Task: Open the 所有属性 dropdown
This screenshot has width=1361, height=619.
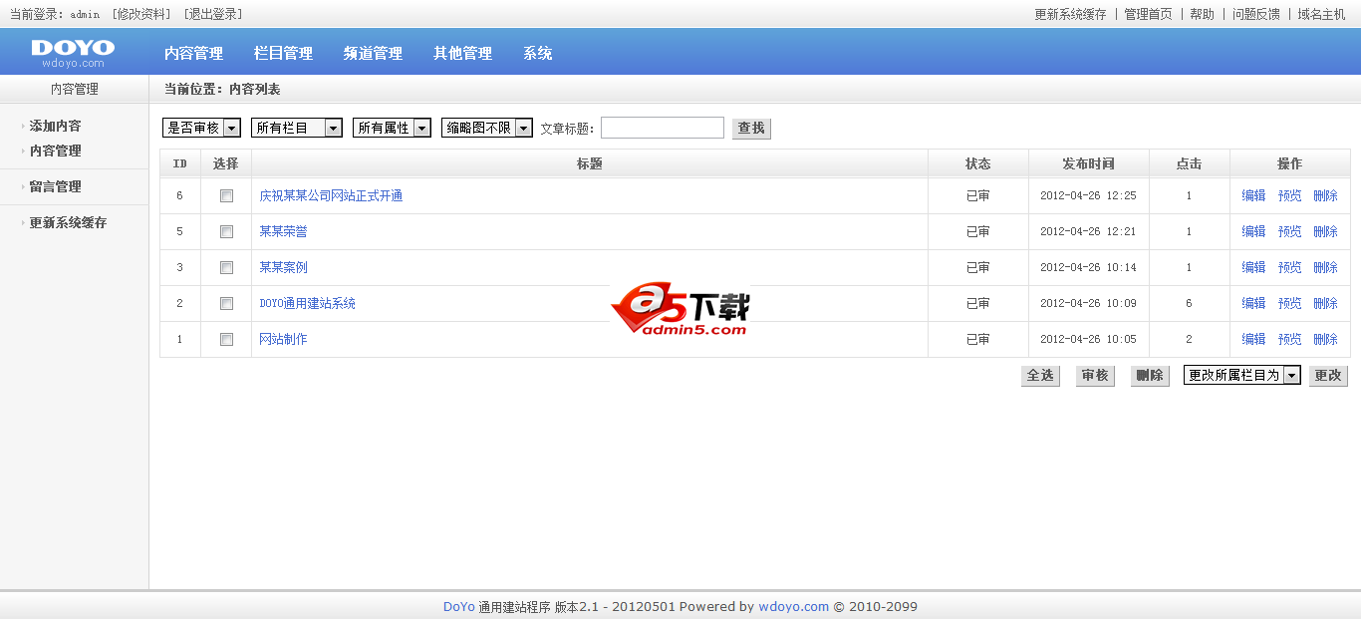Action: 392,128
